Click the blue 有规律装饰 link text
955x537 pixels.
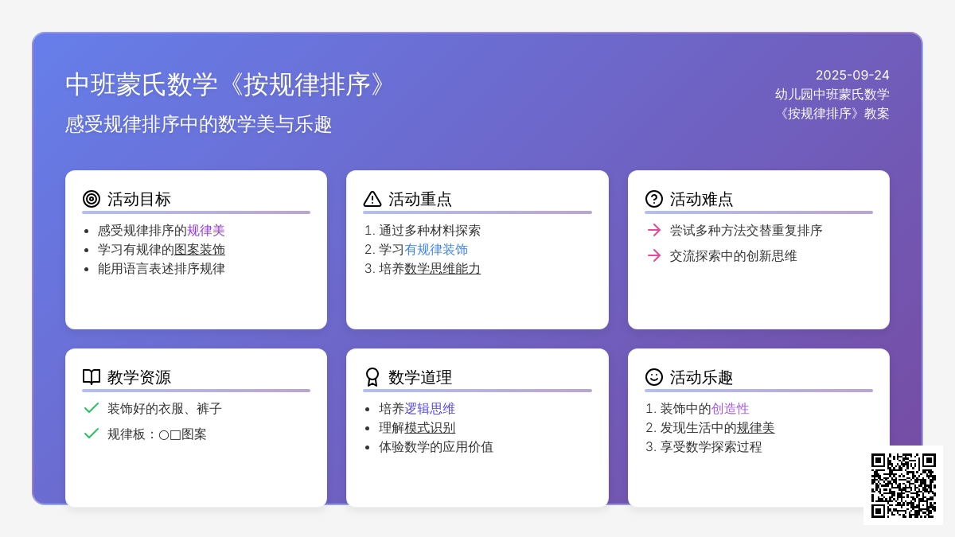[436, 250]
